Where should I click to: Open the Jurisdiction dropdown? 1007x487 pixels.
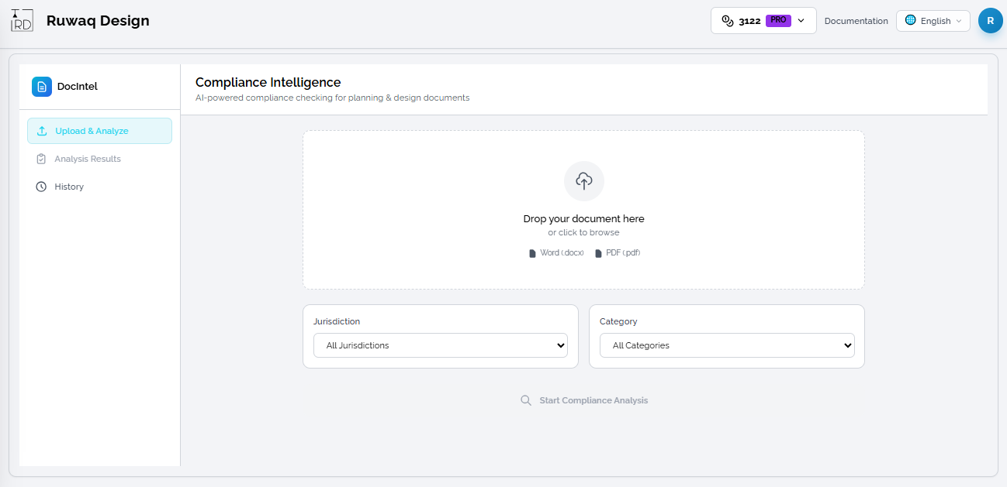441,345
